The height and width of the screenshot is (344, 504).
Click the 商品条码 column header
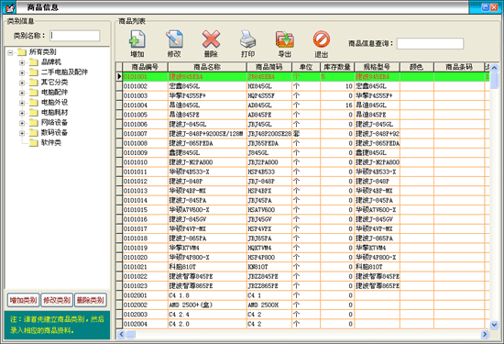coord(459,67)
